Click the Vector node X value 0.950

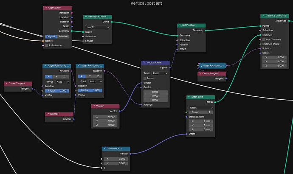pyautogui.click(x=105, y=117)
